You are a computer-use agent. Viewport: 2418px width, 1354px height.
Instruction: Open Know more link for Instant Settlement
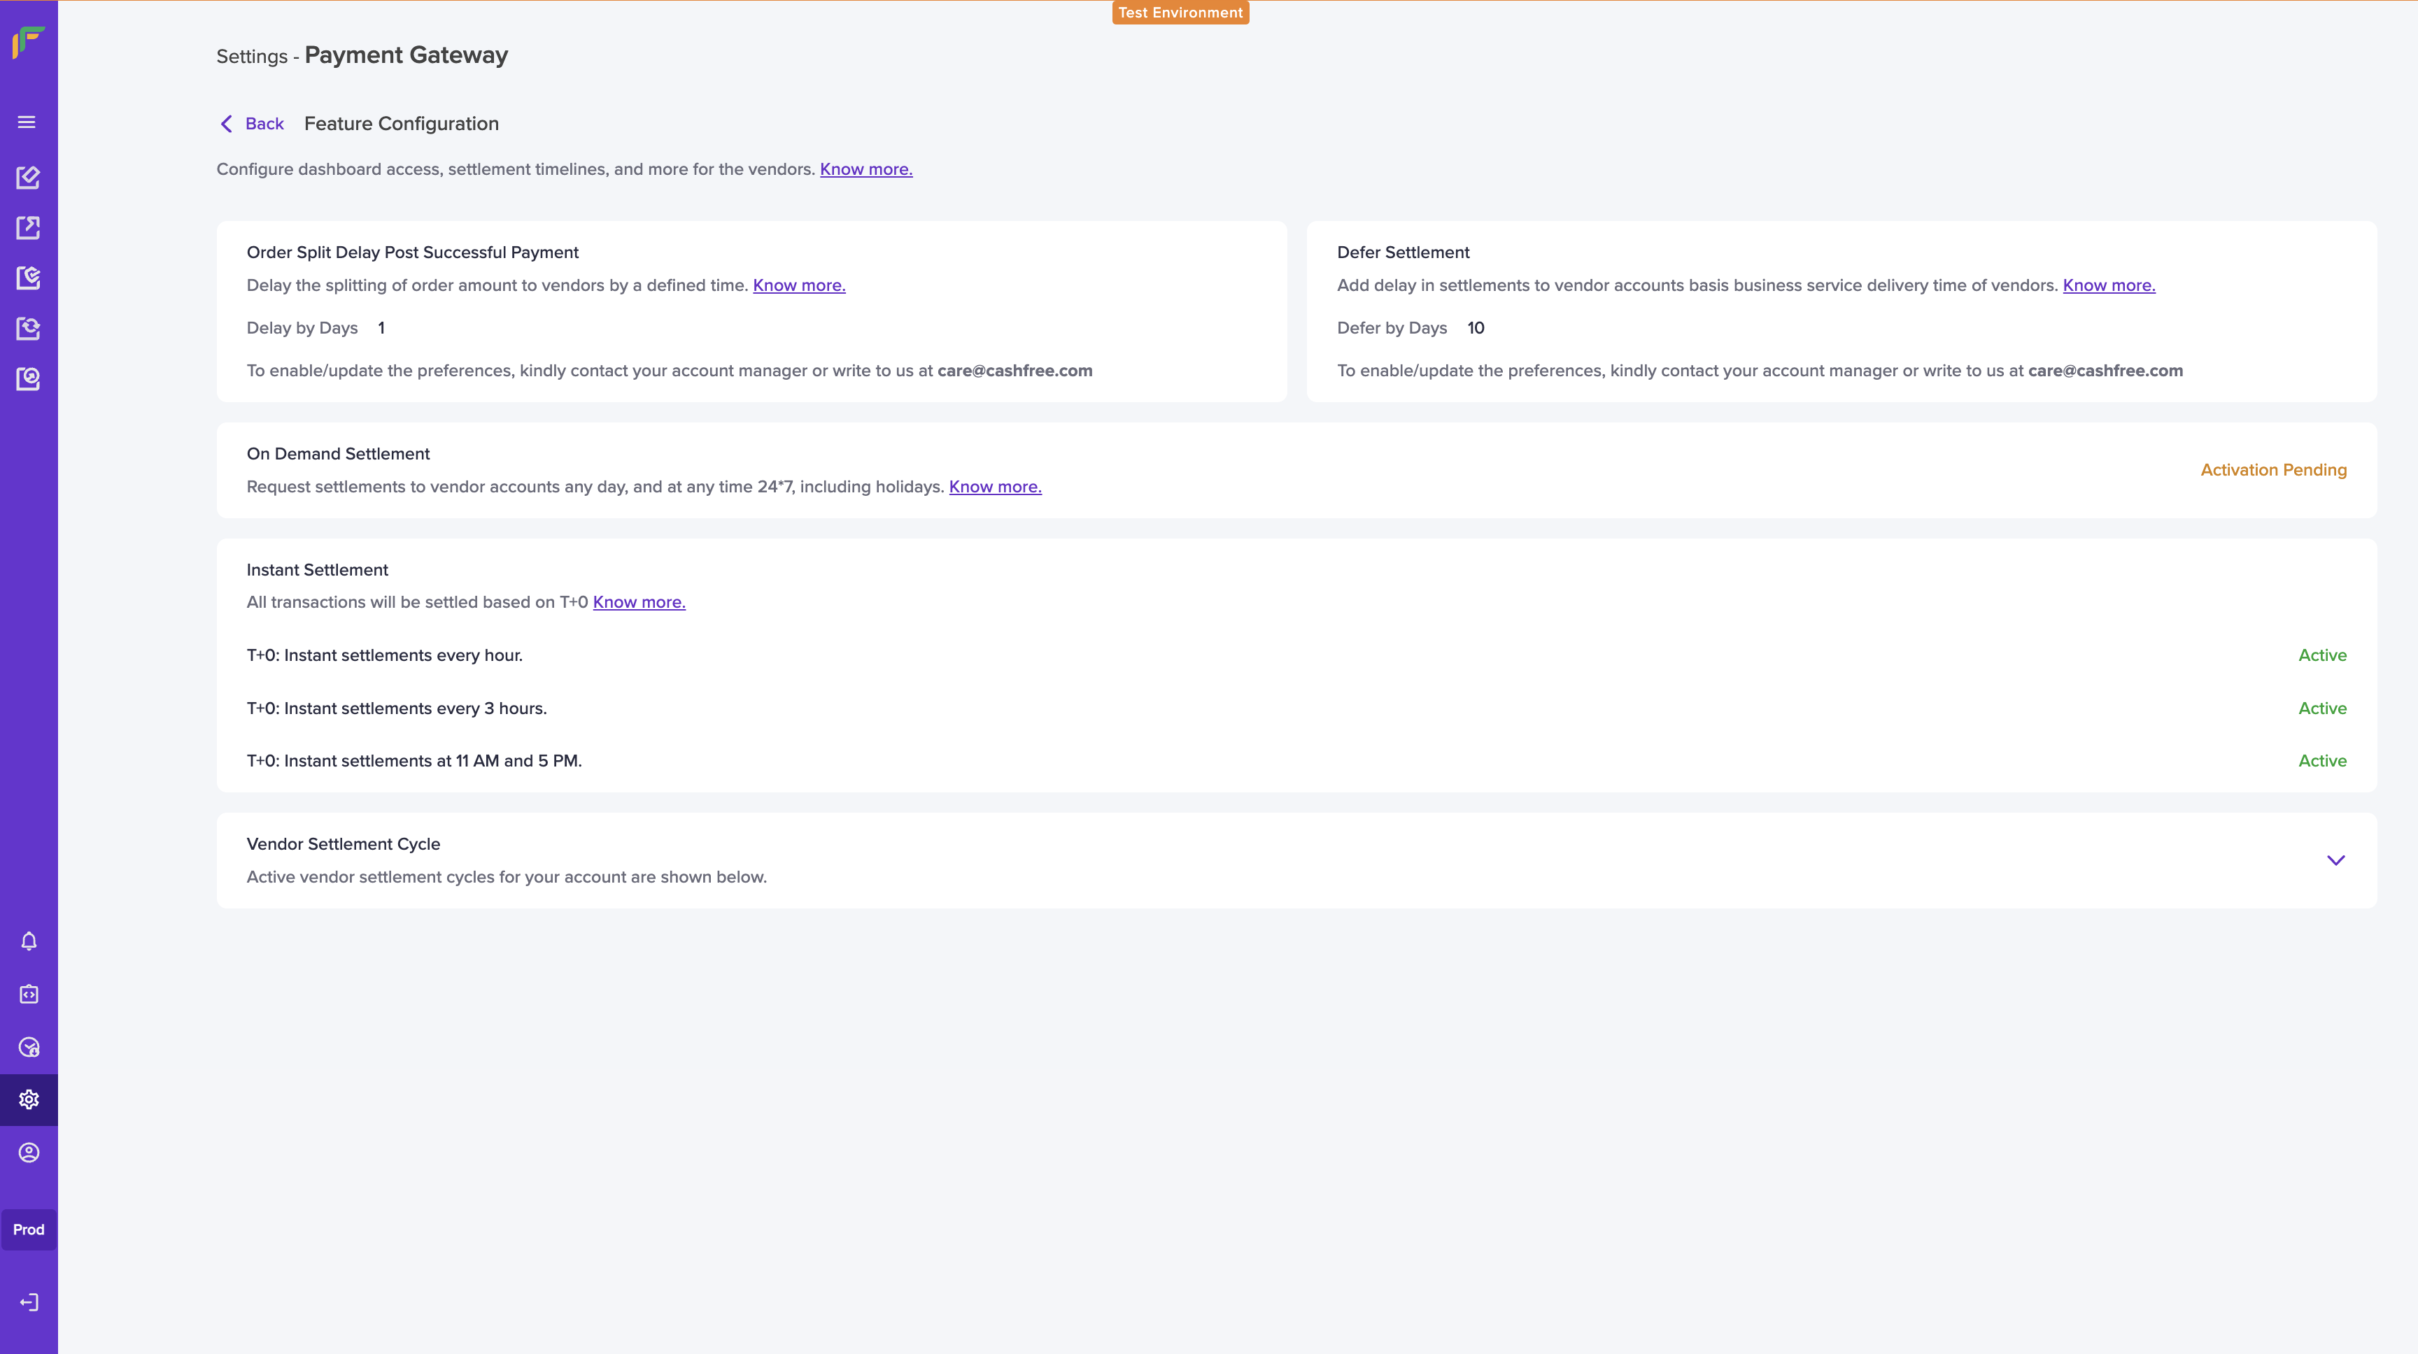[x=638, y=602]
